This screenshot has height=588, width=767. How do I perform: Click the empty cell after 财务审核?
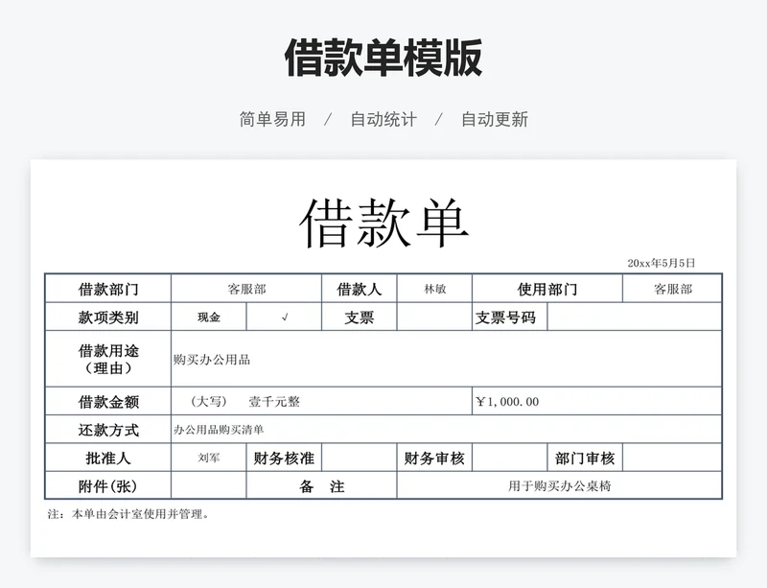coord(510,458)
